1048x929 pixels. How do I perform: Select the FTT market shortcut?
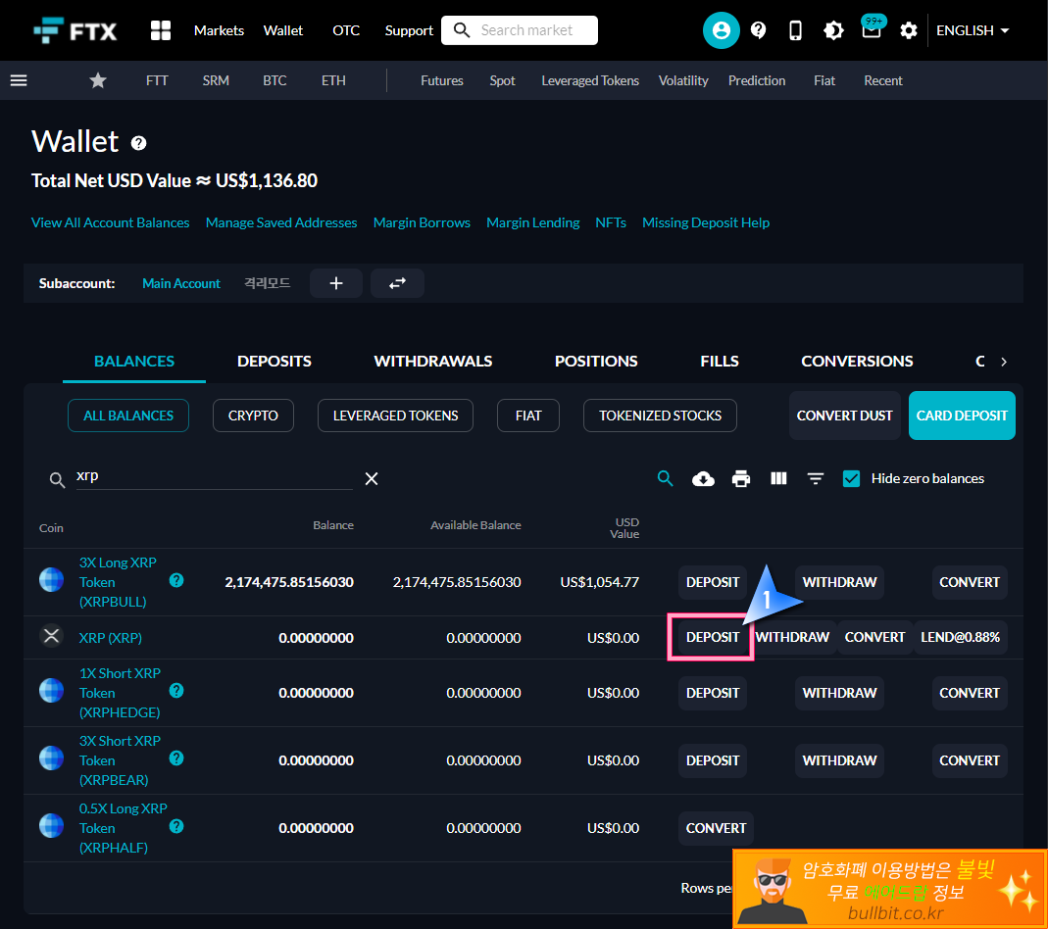157,80
